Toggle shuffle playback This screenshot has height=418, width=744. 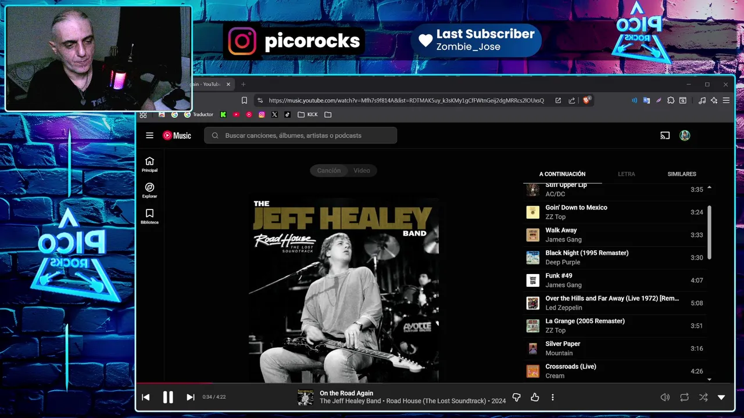703,397
